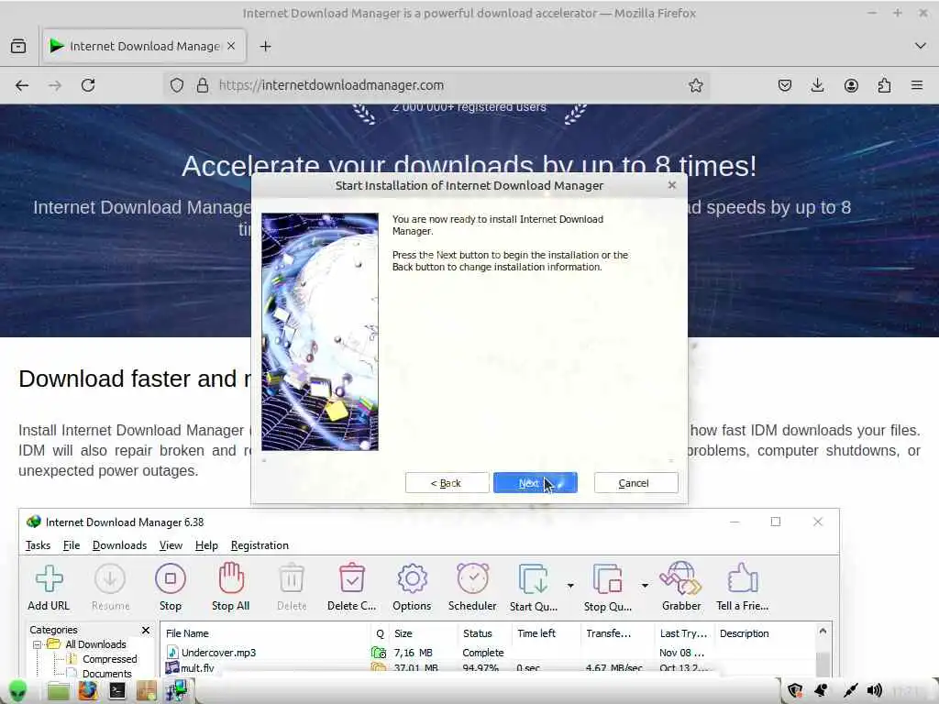Click scroll up arrow in download list

pyautogui.click(x=823, y=632)
